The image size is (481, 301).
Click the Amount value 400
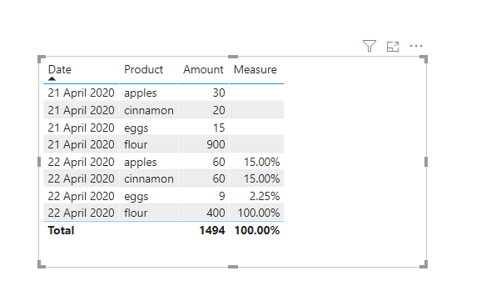(216, 213)
